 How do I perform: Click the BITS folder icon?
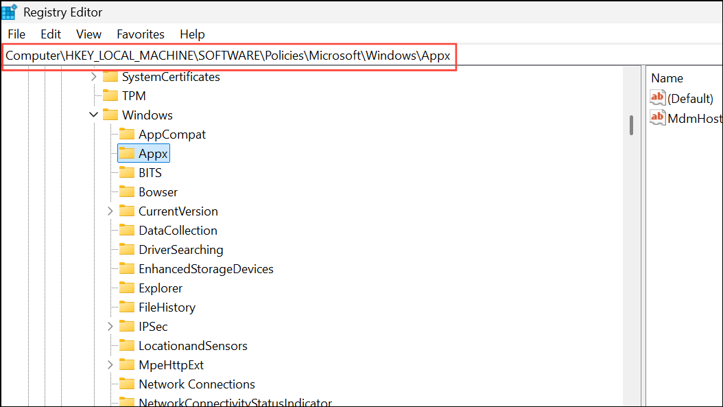(127, 172)
